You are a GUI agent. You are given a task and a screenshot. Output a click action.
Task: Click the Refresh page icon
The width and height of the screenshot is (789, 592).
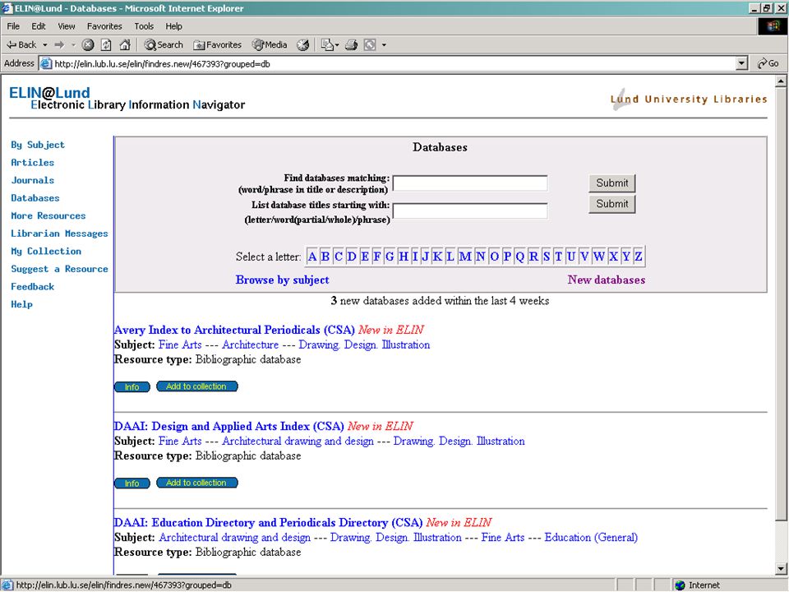point(106,44)
